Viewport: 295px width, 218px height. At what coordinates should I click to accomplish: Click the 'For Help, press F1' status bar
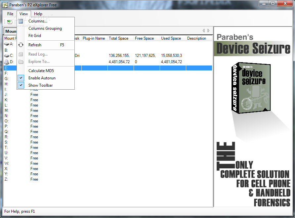[20, 211]
